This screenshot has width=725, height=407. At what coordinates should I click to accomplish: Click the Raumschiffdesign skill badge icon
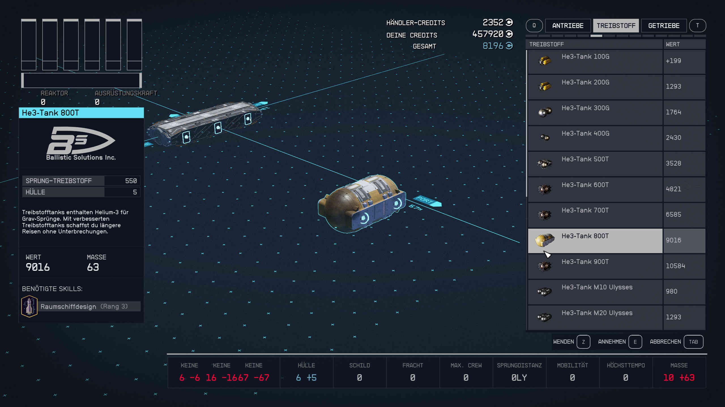pyautogui.click(x=29, y=306)
